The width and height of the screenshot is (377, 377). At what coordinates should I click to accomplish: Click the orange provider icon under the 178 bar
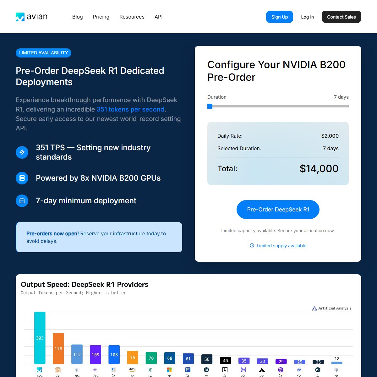tap(58, 370)
